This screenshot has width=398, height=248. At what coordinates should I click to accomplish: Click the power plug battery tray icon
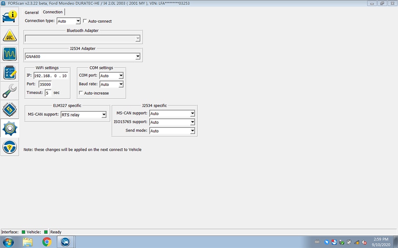coord(349,242)
